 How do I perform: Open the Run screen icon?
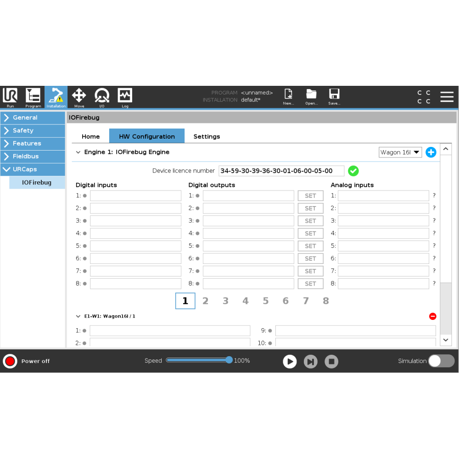point(10,97)
